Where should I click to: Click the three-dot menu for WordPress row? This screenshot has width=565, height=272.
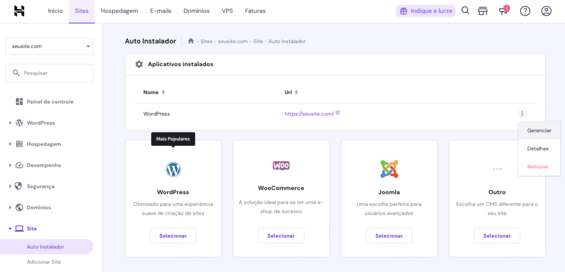point(521,114)
